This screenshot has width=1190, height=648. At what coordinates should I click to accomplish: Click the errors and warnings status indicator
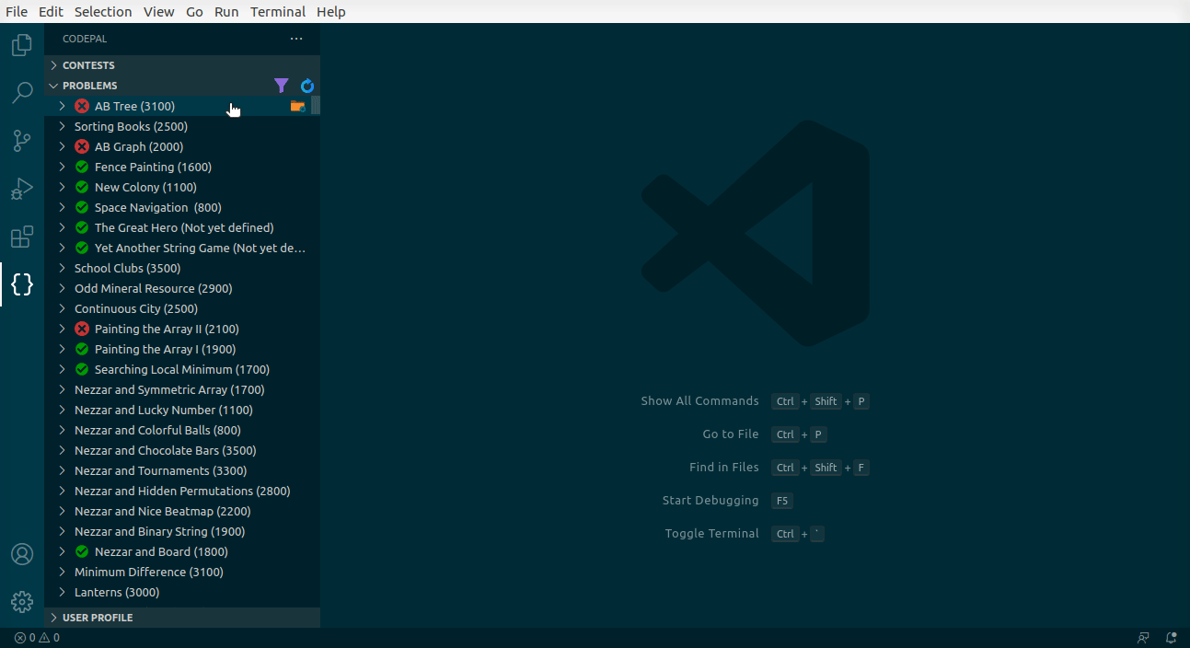37,637
